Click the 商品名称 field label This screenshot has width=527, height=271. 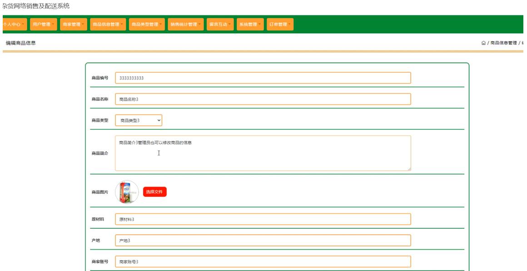tap(100, 99)
